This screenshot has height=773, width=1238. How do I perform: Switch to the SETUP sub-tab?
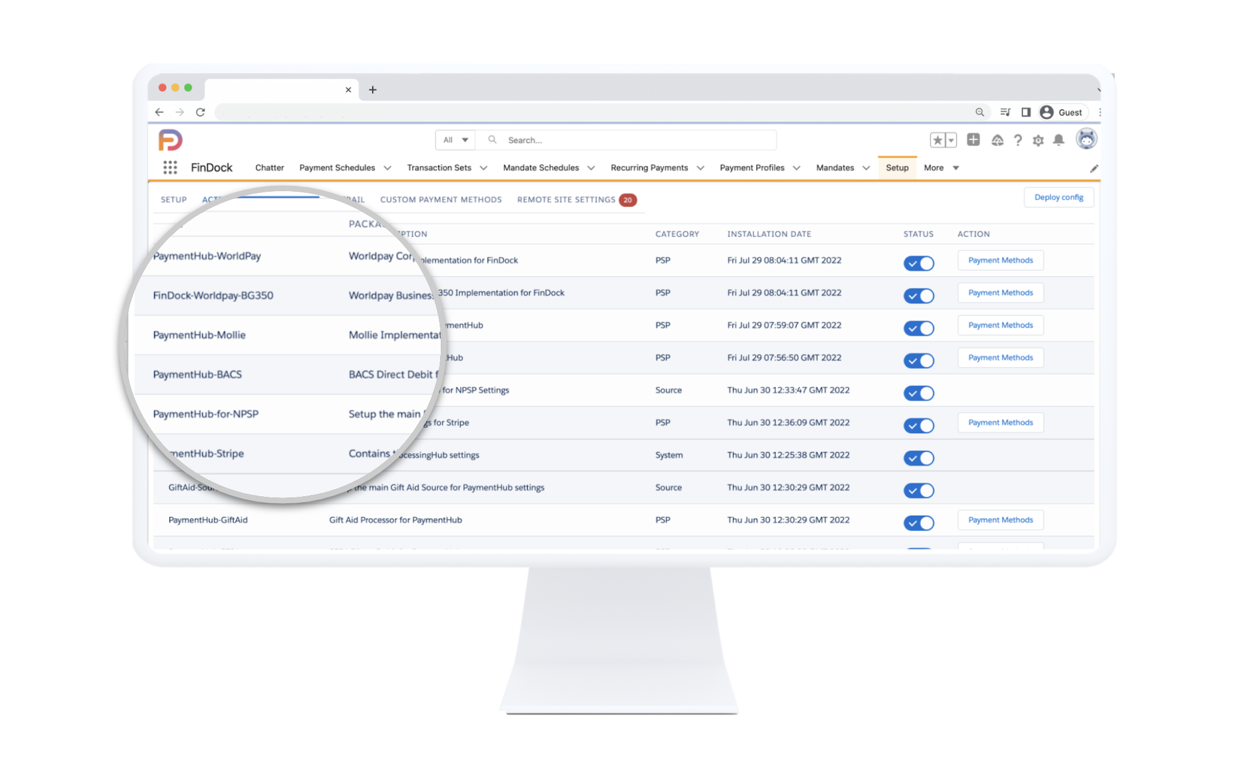[x=173, y=199]
